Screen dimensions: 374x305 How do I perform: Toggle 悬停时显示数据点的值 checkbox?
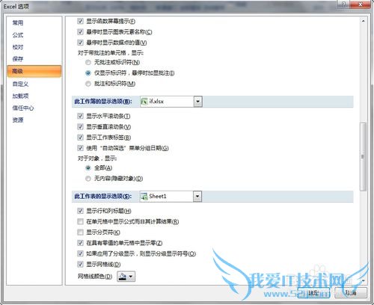pyautogui.click(x=80, y=43)
